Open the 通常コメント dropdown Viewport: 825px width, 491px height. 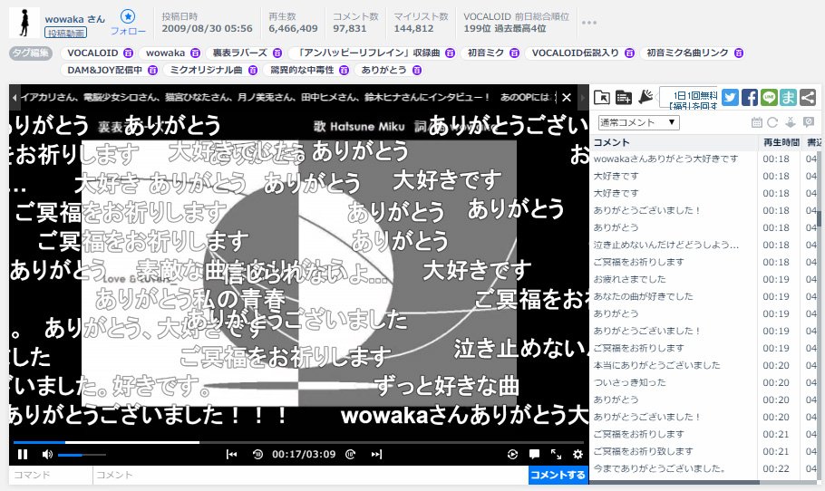[x=639, y=122]
